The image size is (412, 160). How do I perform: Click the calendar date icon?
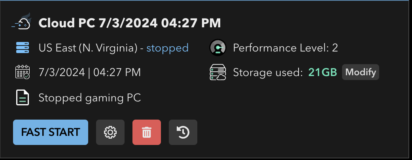point(23,72)
